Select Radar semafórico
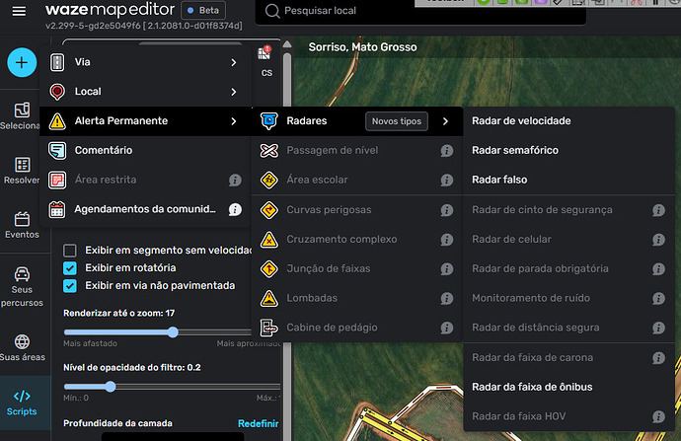This screenshot has height=441, width=681. 568,150
